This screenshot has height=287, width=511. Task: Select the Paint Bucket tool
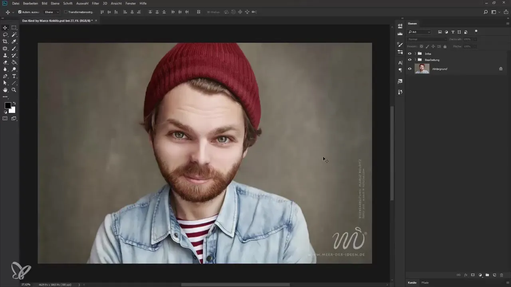[14, 62]
